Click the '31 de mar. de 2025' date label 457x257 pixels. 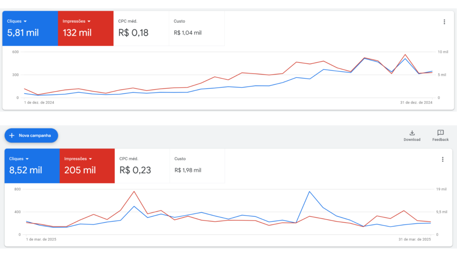(415, 239)
